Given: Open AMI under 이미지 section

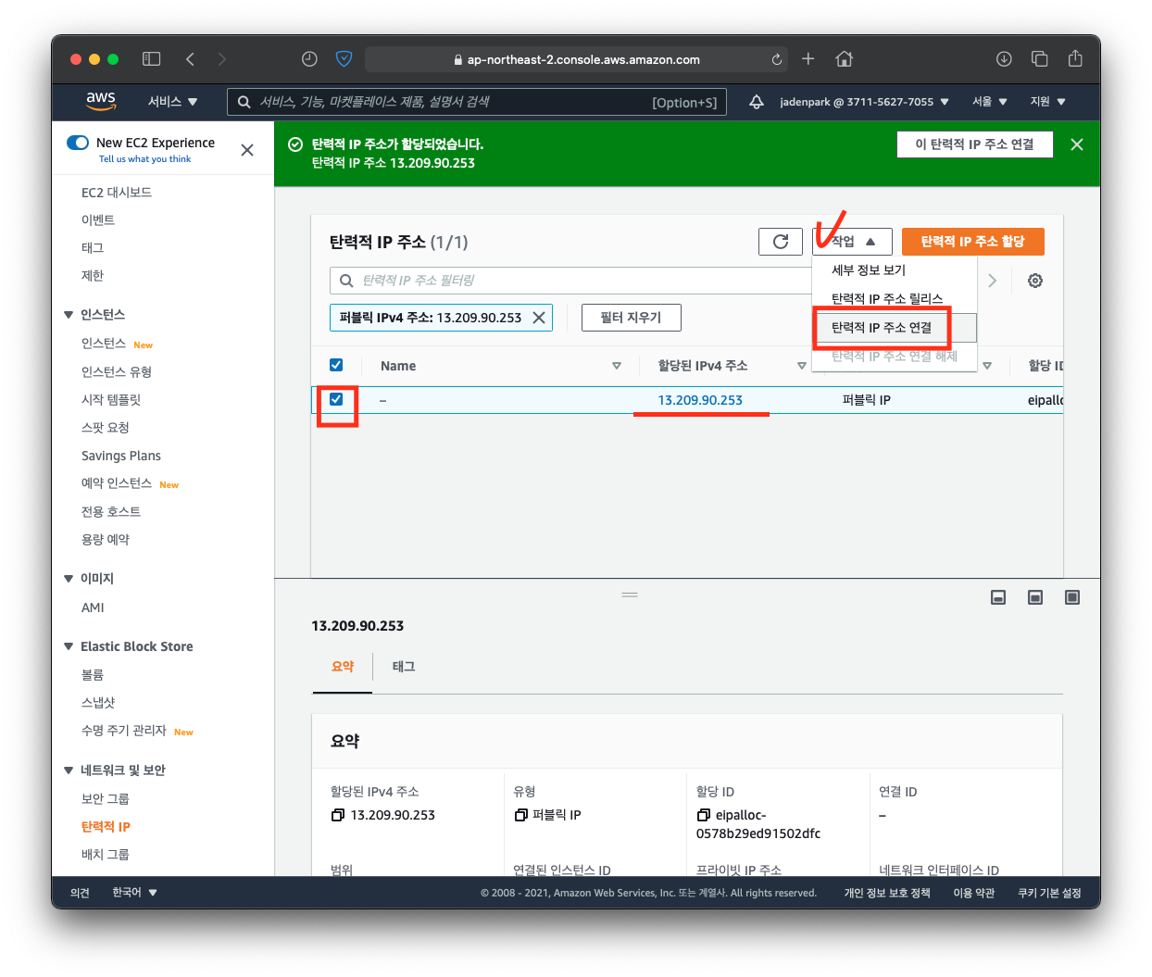Looking at the screenshot, I should point(93,607).
